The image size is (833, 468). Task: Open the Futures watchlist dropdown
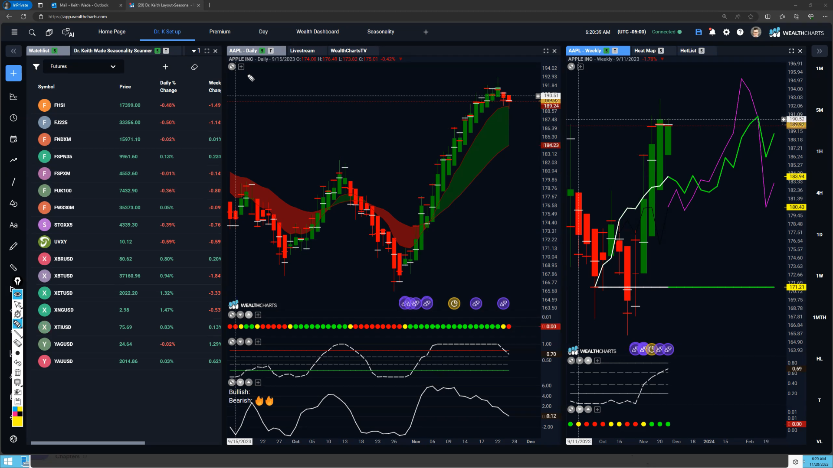[x=82, y=66]
